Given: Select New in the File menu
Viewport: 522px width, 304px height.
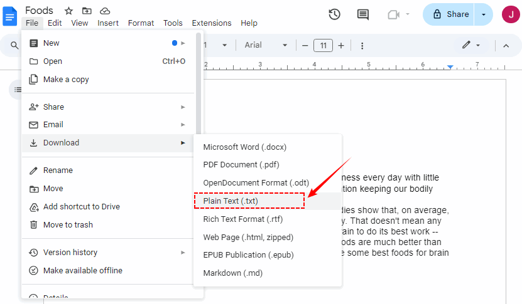Looking at the screenshot, I should [x=108, y=43].
